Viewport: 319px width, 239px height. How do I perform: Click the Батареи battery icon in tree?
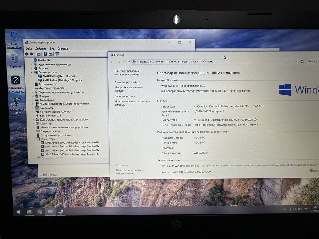[36, 68]
